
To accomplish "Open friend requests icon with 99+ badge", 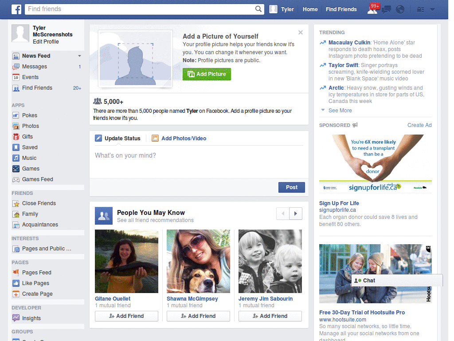I will [372, 9].
